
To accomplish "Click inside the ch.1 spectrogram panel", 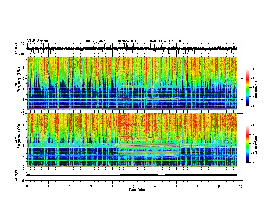I will [132, 83].
